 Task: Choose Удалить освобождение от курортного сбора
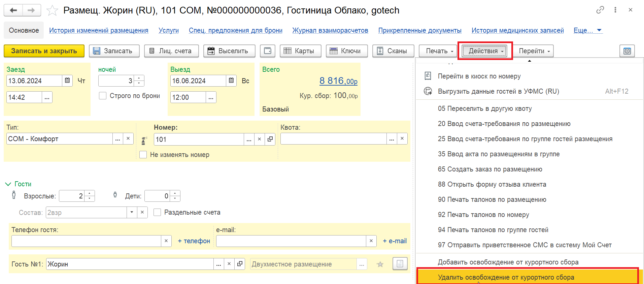(530, 277)
